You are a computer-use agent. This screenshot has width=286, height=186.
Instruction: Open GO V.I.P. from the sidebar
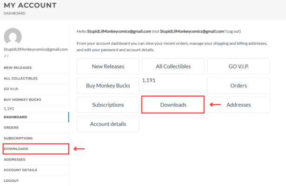[x=11, y=89]
